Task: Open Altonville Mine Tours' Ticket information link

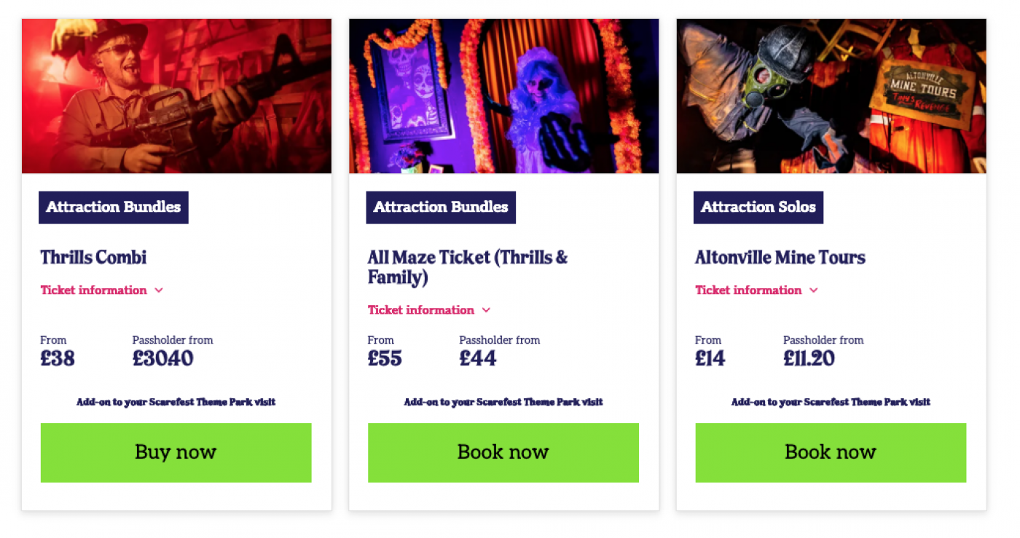Action: click(x=748, y=290)
